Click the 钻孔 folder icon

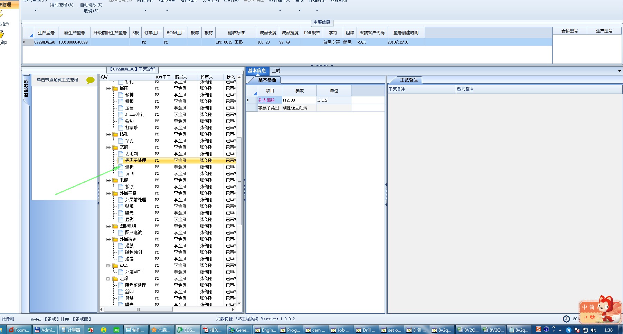115,134
